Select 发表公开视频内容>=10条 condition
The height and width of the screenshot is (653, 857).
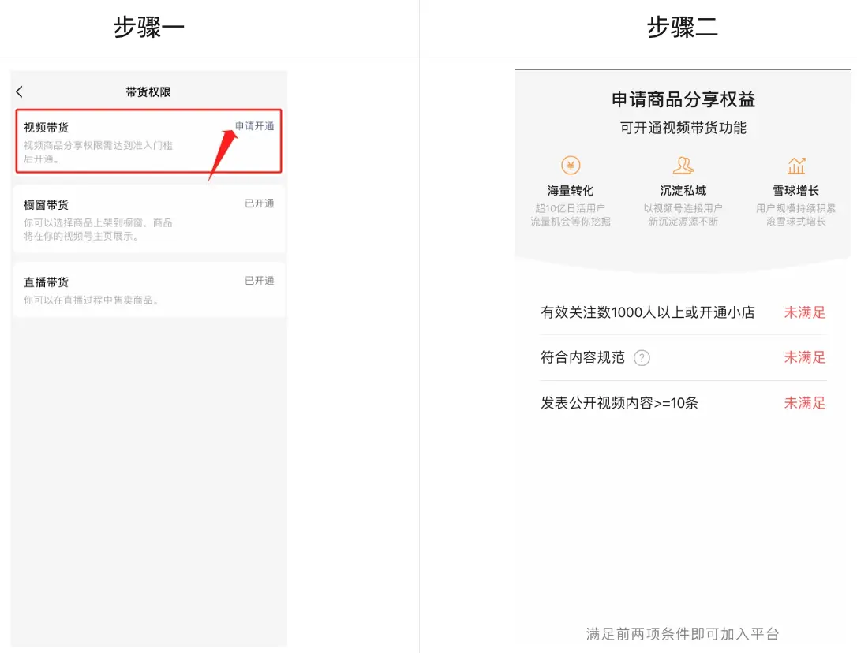click(x=619, y=403)
